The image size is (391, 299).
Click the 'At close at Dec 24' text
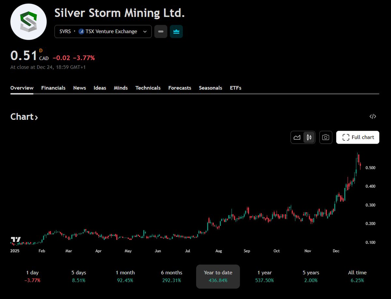[48, 67]
